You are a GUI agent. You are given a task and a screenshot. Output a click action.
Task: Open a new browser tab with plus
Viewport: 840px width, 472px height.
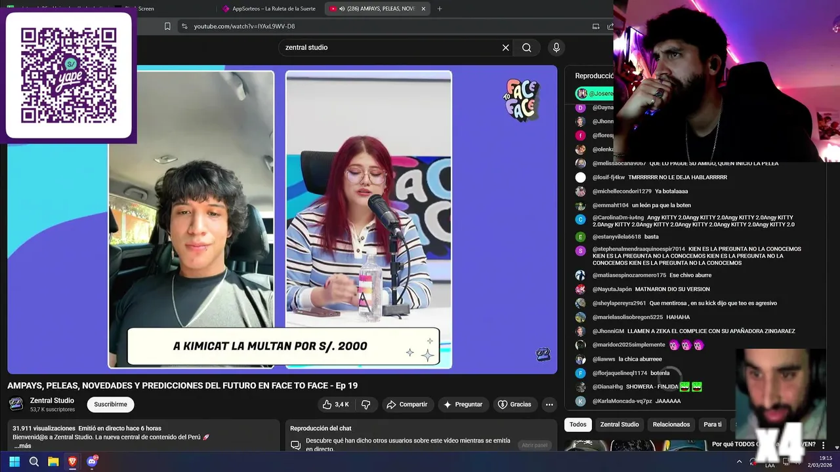[x=440, y=9]
